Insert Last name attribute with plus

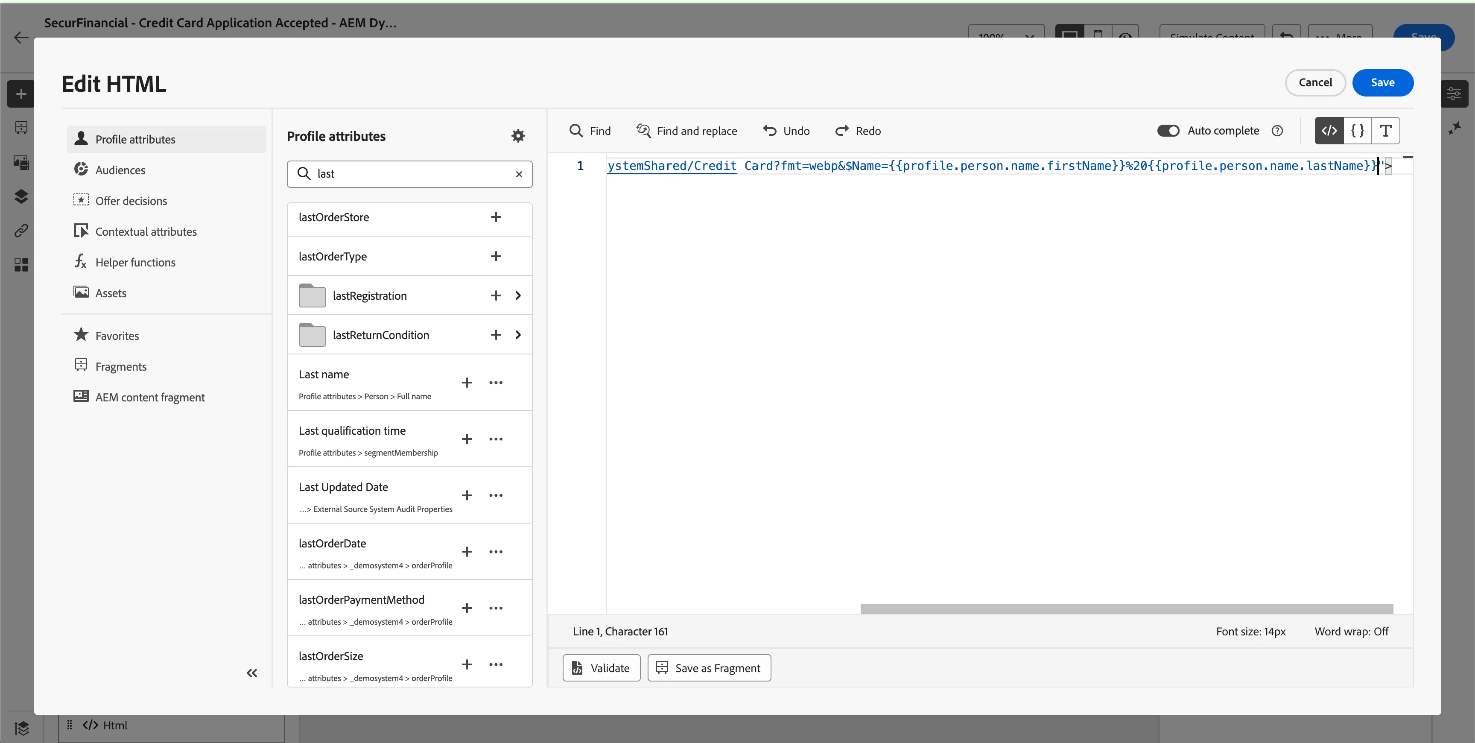467,383
